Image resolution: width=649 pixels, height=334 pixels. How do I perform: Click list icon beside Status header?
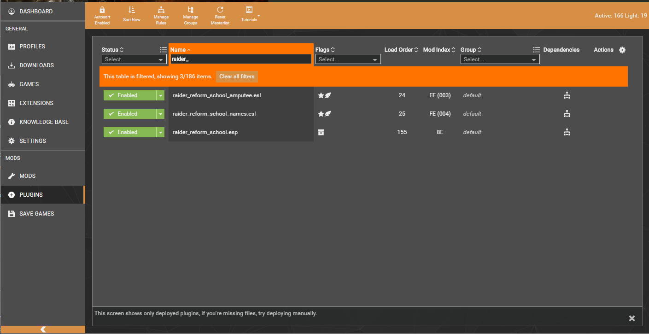click(163, 50)
